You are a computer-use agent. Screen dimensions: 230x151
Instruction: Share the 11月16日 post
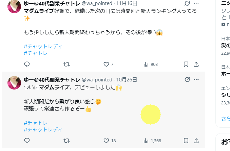pyautogui.click(x=196, y=64)
